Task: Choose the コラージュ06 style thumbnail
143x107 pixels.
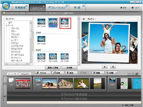Action: (41, 39)
